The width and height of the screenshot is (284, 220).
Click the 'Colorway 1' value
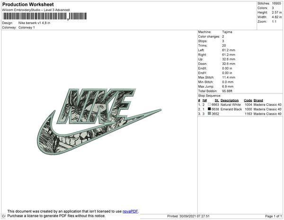tap(27, 27)
